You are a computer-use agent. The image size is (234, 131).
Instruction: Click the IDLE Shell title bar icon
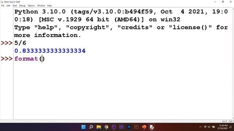click(x=2, y=2)
